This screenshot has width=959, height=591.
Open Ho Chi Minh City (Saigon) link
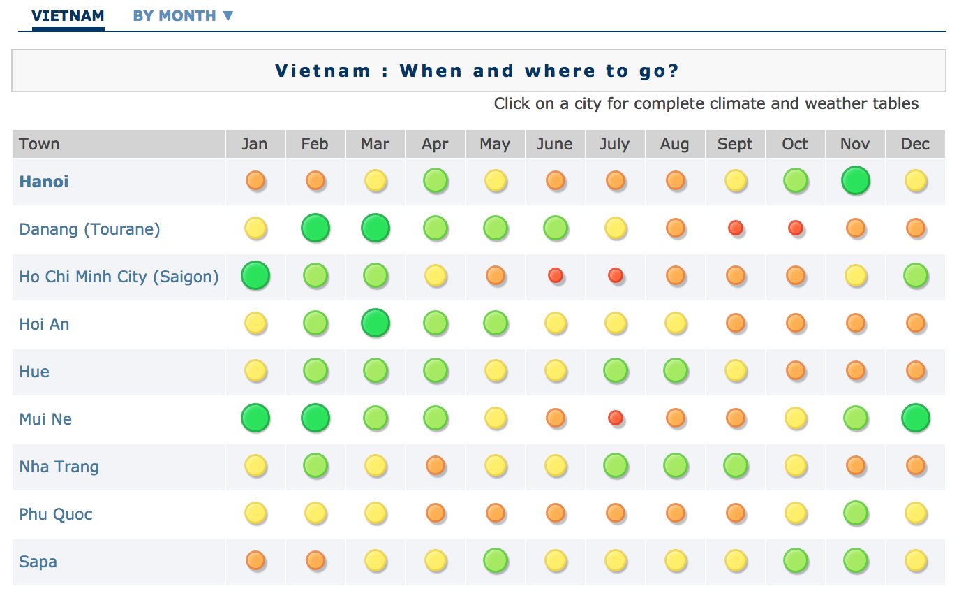point(119,277)
